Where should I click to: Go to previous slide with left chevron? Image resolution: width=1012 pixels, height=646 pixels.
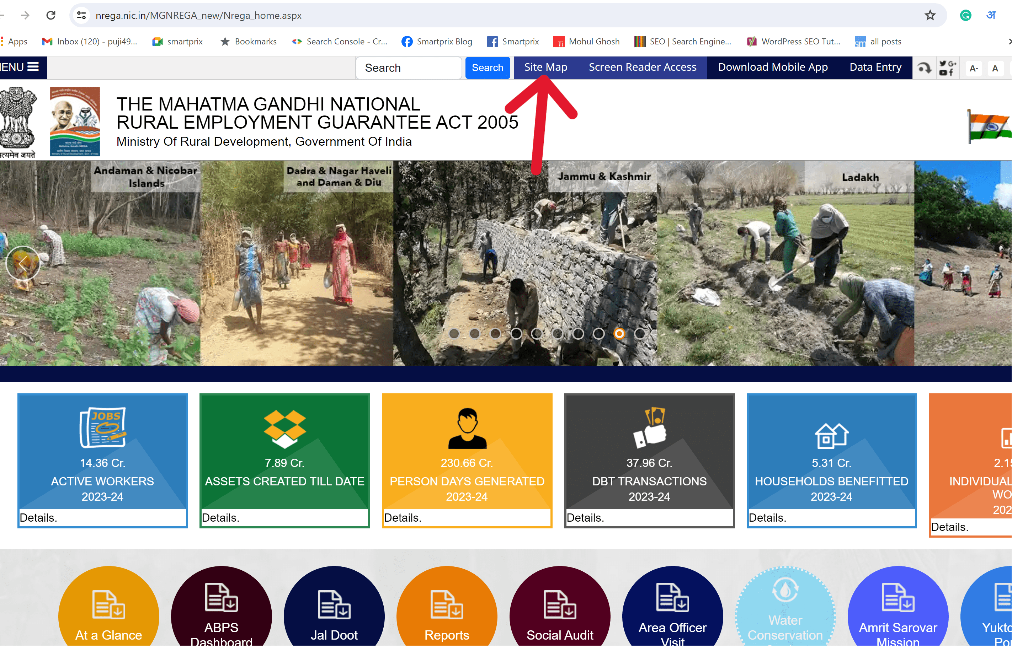[23, 263]
